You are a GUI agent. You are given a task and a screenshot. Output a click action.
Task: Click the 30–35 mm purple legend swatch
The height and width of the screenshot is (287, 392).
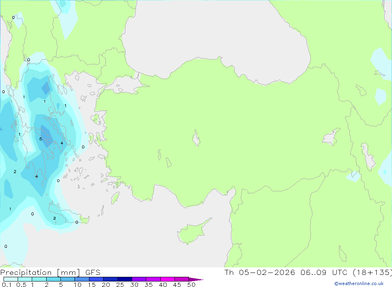coord(139,279)
